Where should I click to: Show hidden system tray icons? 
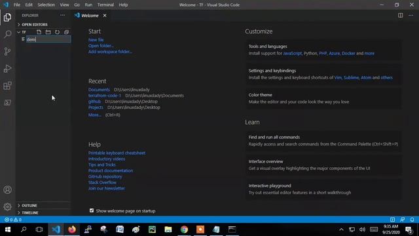click(341, 229)
